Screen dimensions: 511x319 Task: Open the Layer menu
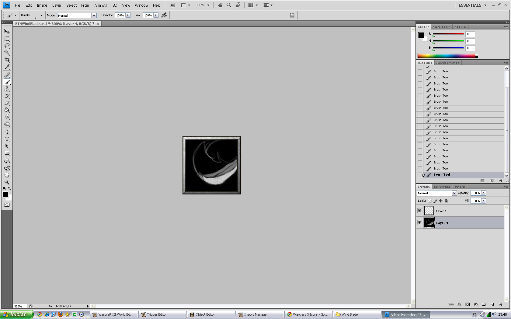pos(57,5)
